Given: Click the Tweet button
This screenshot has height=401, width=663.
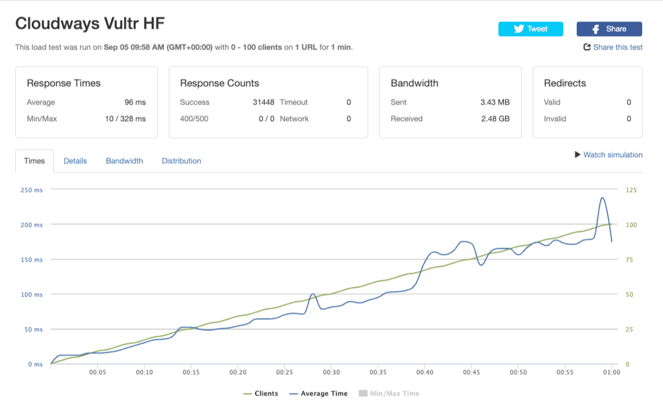Looking at the screenshot, I should 531,29.
